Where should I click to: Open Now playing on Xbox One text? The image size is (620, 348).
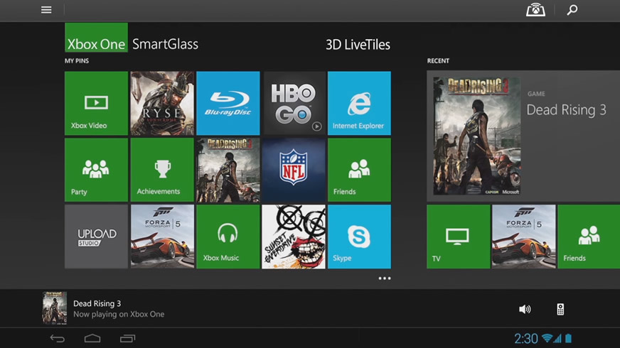click(119, 315)
